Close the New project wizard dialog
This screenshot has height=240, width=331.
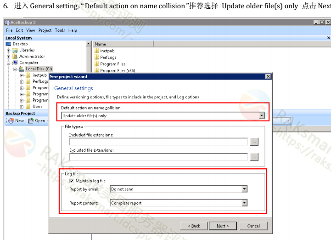pyautogui.click(x=268, y=76)
